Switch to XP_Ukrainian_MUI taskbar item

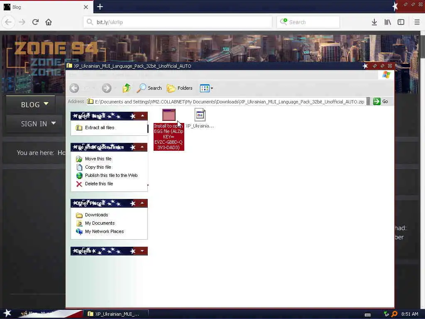[117, 314]
